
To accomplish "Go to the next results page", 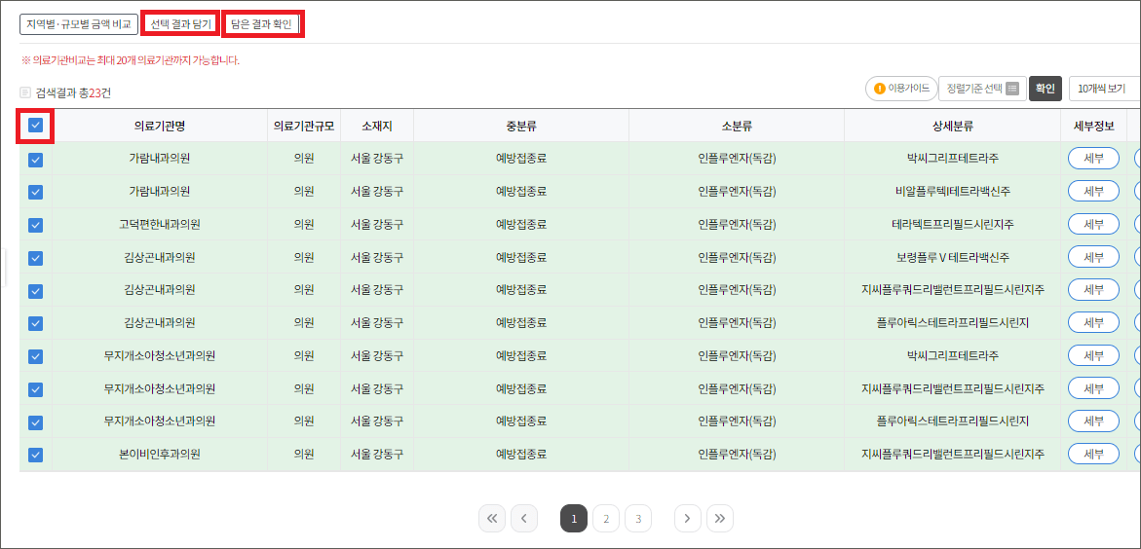I will click(688, 519).
